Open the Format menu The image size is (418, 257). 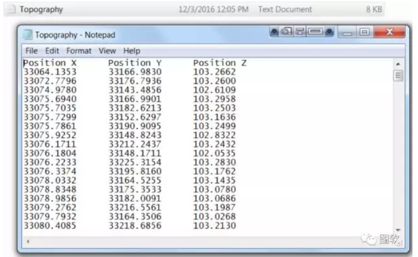[x=79, y=51]
